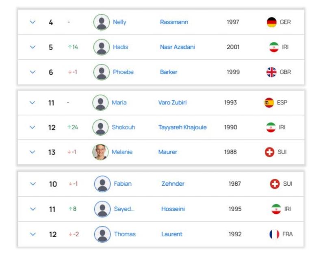This screenshot has width=325, height=260.
Task: Click Nelly's profile avatar icon
Action: 102,22
